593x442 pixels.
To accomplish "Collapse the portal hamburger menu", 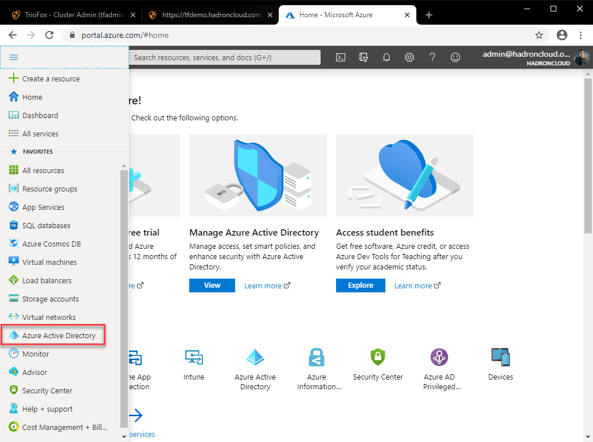I will [x=14, y=57].
